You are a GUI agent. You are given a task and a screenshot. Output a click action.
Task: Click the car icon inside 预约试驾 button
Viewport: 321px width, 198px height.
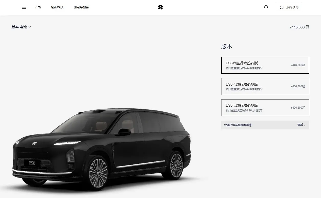tap(282, 7)
